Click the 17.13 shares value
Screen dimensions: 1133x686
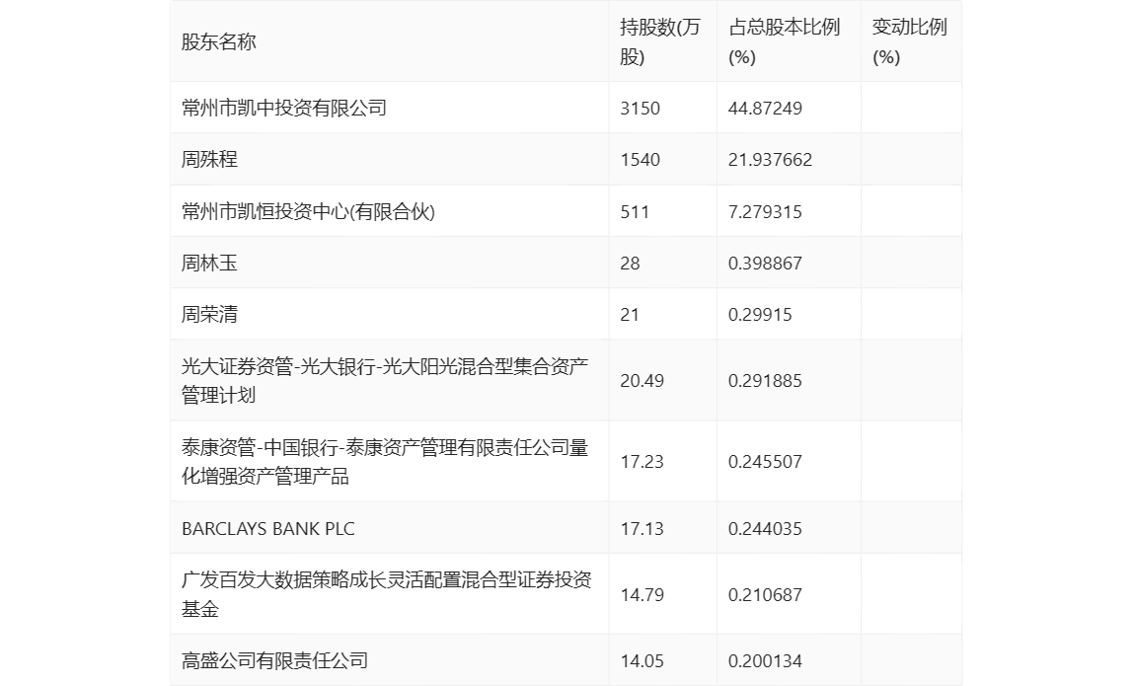click(642, 529)
